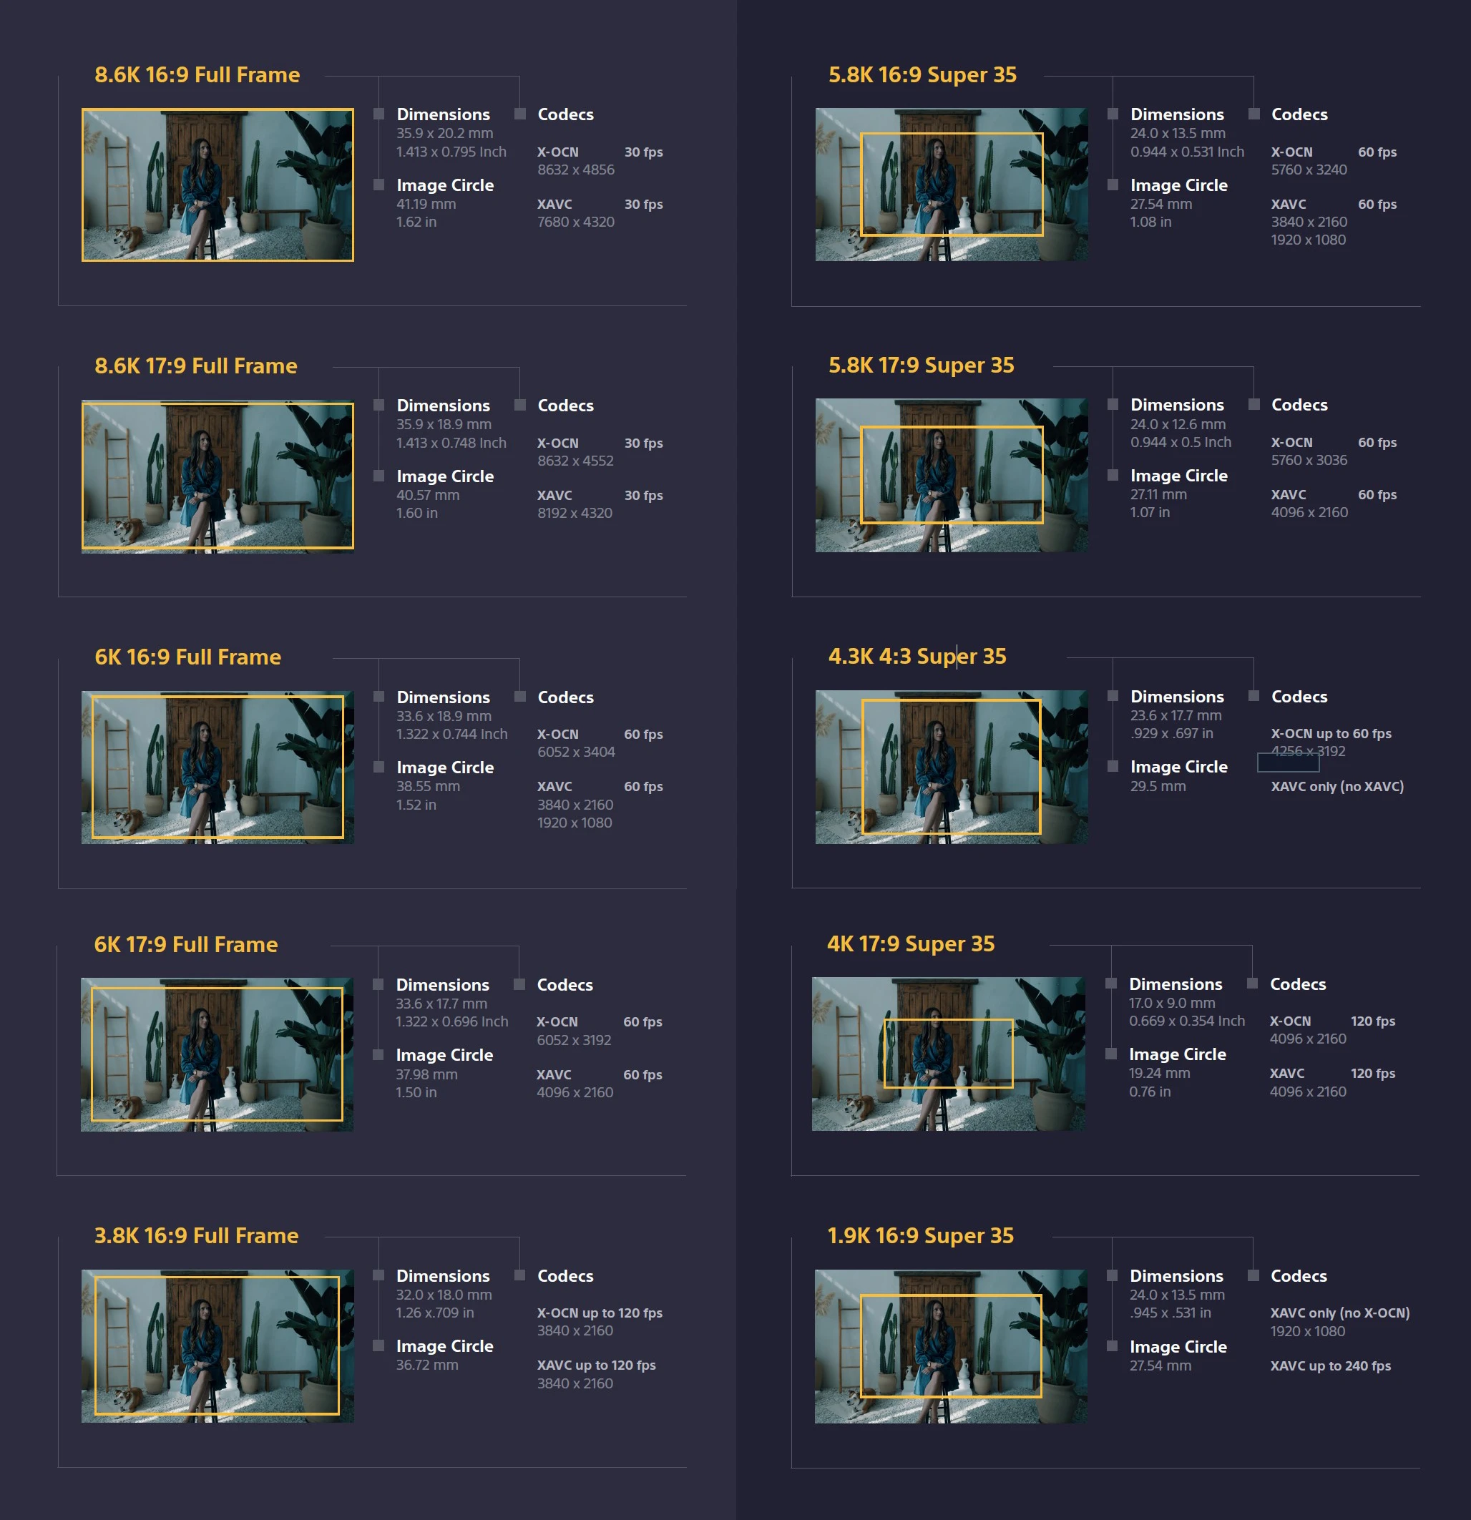
Task: Select the '6K 17:9 Full Frame' heading
Action: click(x=185, y=943)
